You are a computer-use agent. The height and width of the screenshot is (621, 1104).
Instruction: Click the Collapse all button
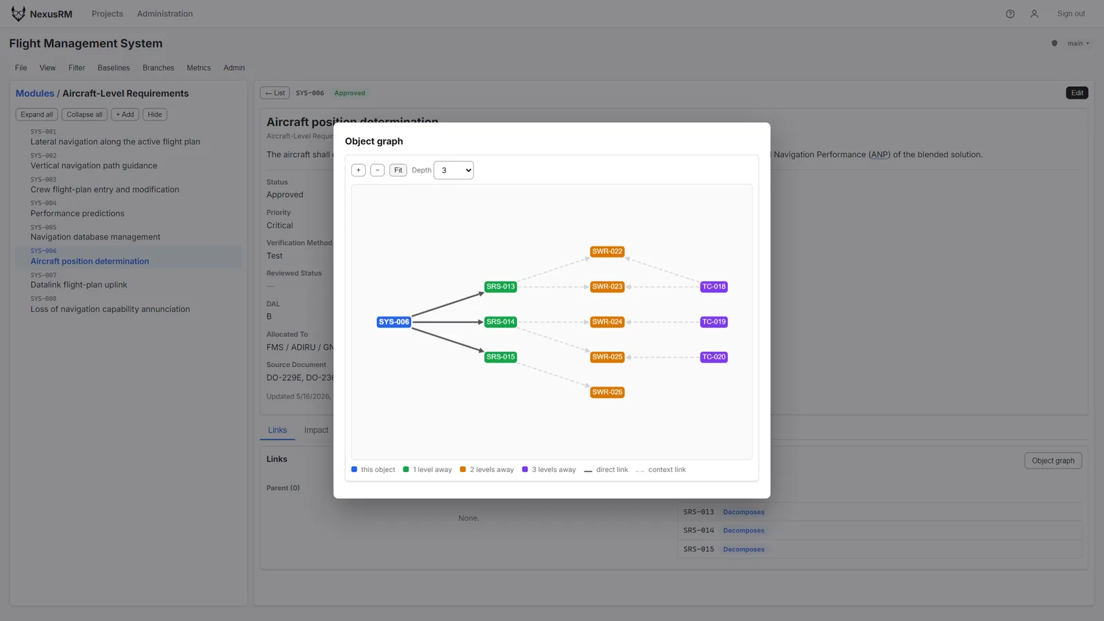coord(84,115)
